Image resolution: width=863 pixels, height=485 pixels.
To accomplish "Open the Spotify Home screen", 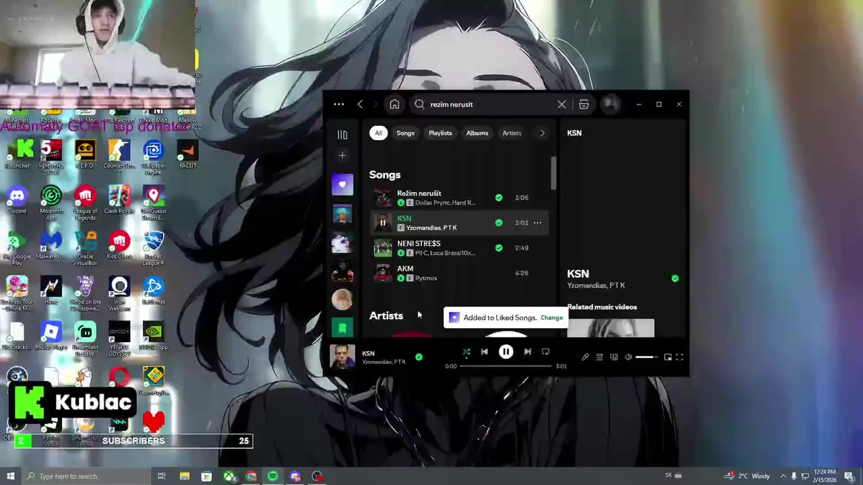I will 394,104.
